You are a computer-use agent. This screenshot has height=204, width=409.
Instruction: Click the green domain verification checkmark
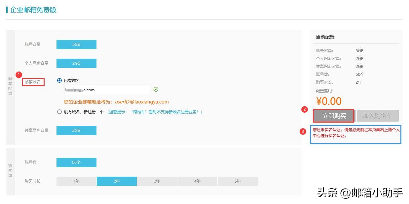156,89
